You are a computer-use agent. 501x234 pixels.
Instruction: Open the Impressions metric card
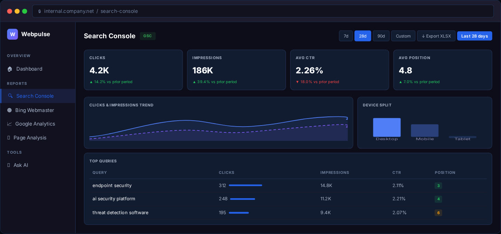pos(236,70)
